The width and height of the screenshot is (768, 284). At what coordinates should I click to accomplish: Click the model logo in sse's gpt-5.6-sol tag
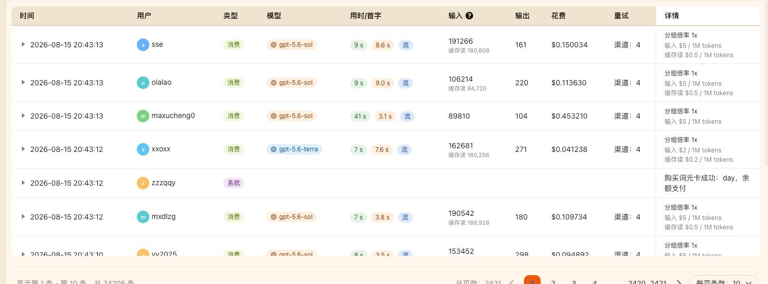[x=274, y=45]
